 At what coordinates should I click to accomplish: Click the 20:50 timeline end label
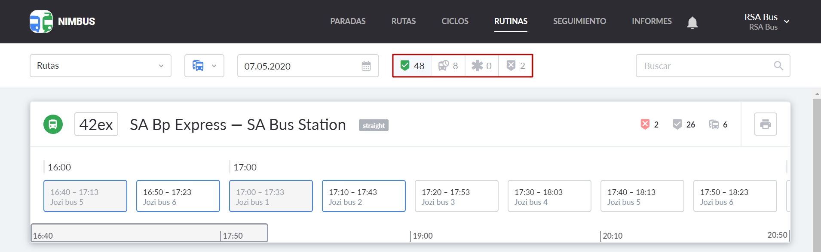777,235
